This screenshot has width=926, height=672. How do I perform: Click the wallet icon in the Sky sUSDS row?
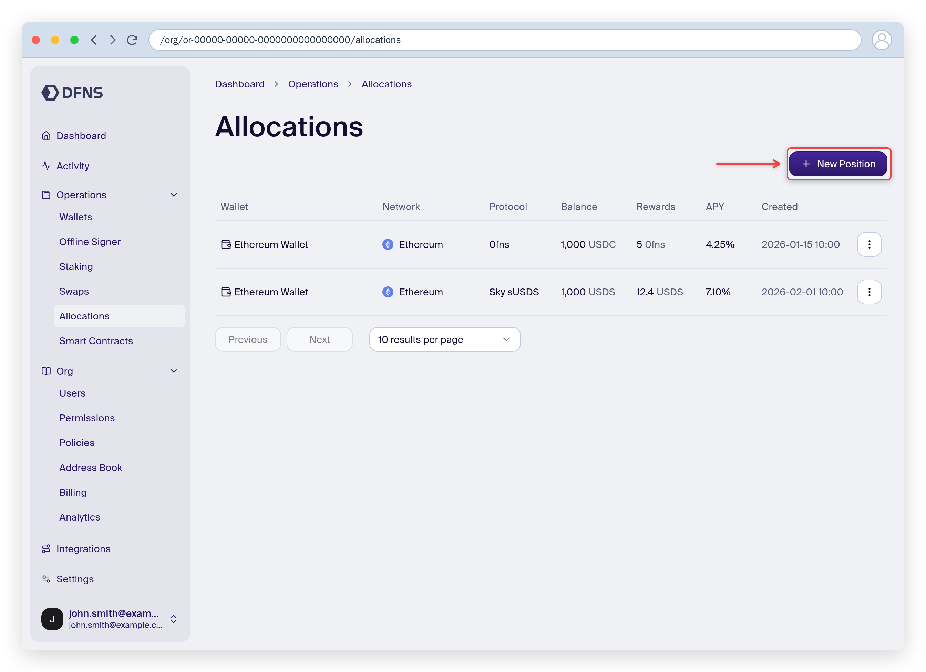226,292
